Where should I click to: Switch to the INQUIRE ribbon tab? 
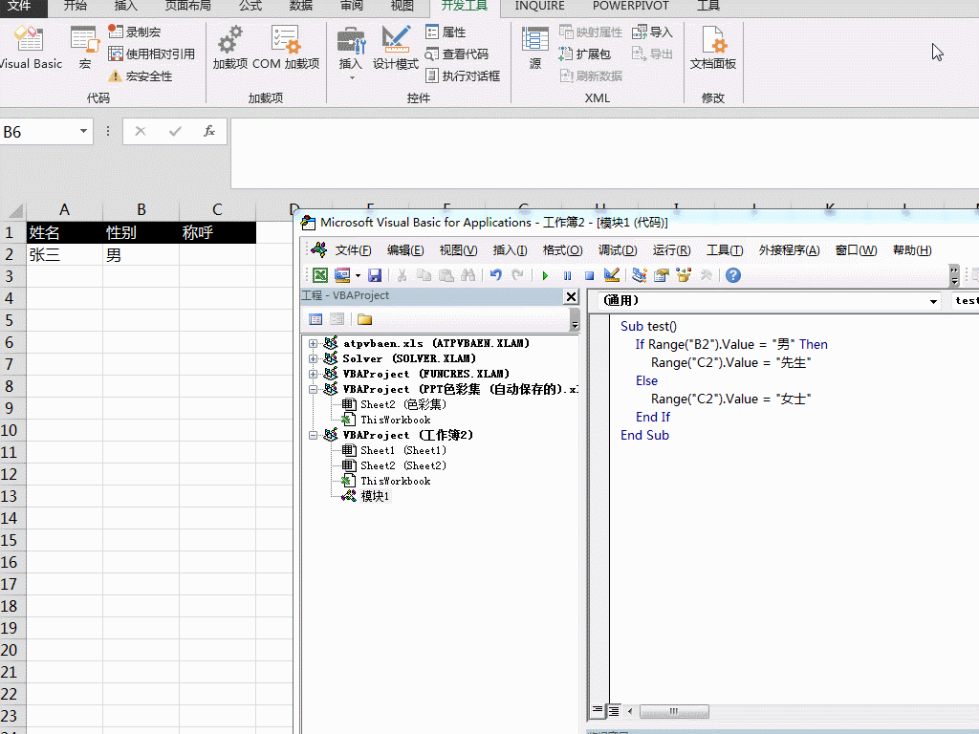[539, 6]
